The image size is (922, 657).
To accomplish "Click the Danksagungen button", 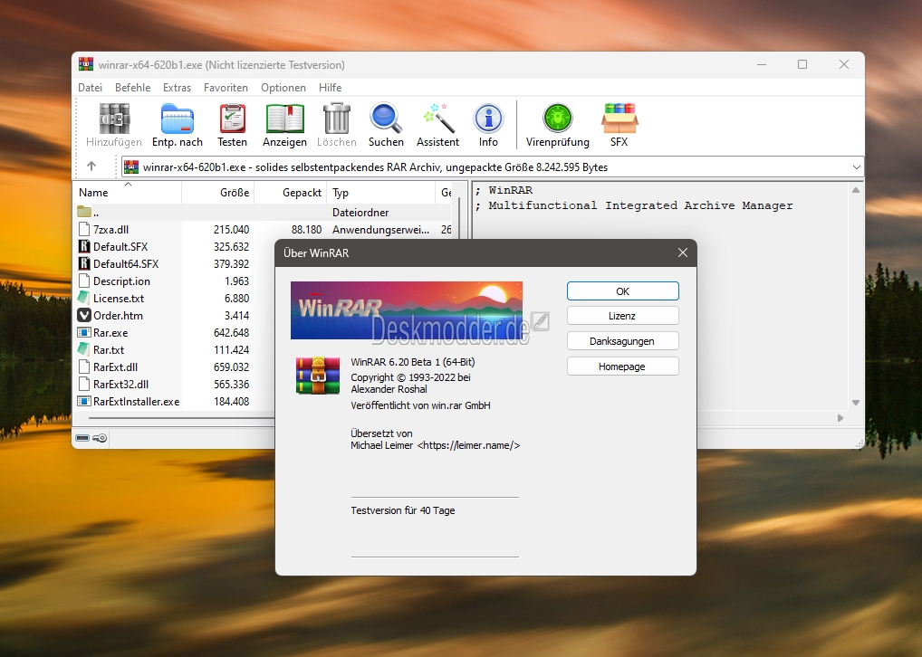I will (623, 341).
